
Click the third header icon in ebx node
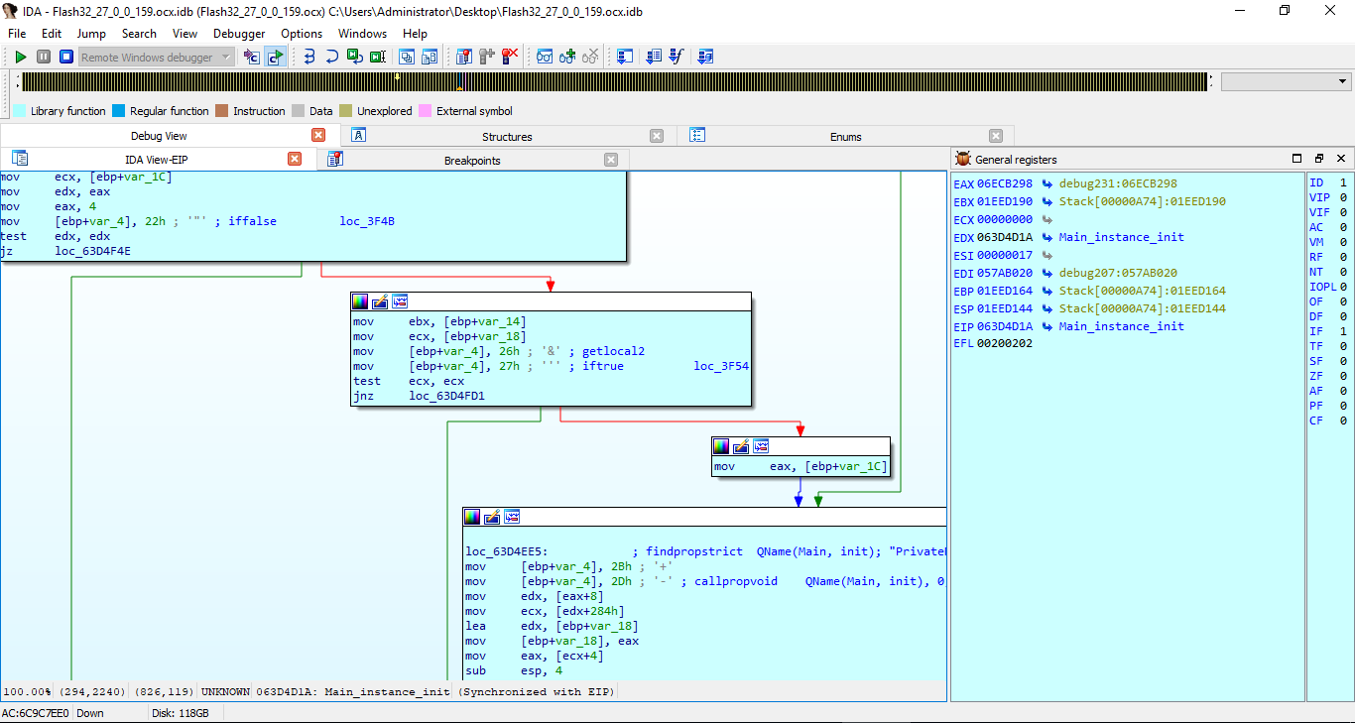(x=400, y=301)
